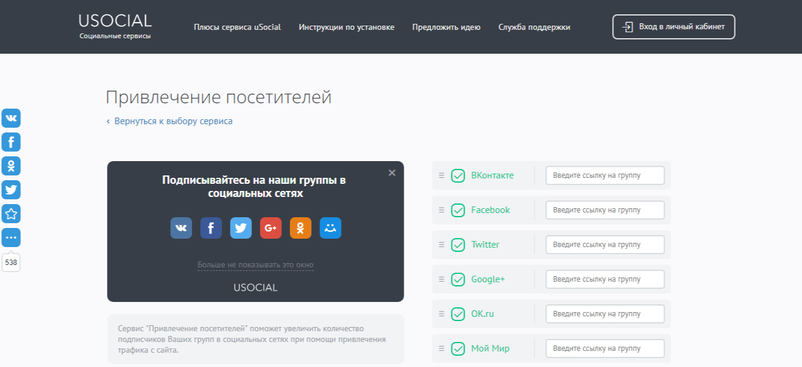Image resolution: width=802 pixels, height=367 pixels.
Task: Uncheck the ВКонтакте checkbox
Action: [458, 175]
